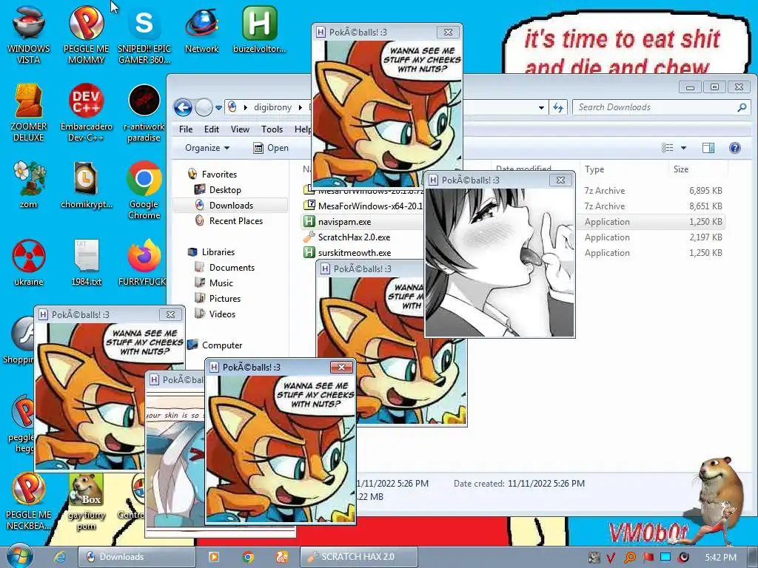This screenshot has height=568, width=758.
Task: Open the buizelvoltor desktop icon
Action: [x=260, y=29]
